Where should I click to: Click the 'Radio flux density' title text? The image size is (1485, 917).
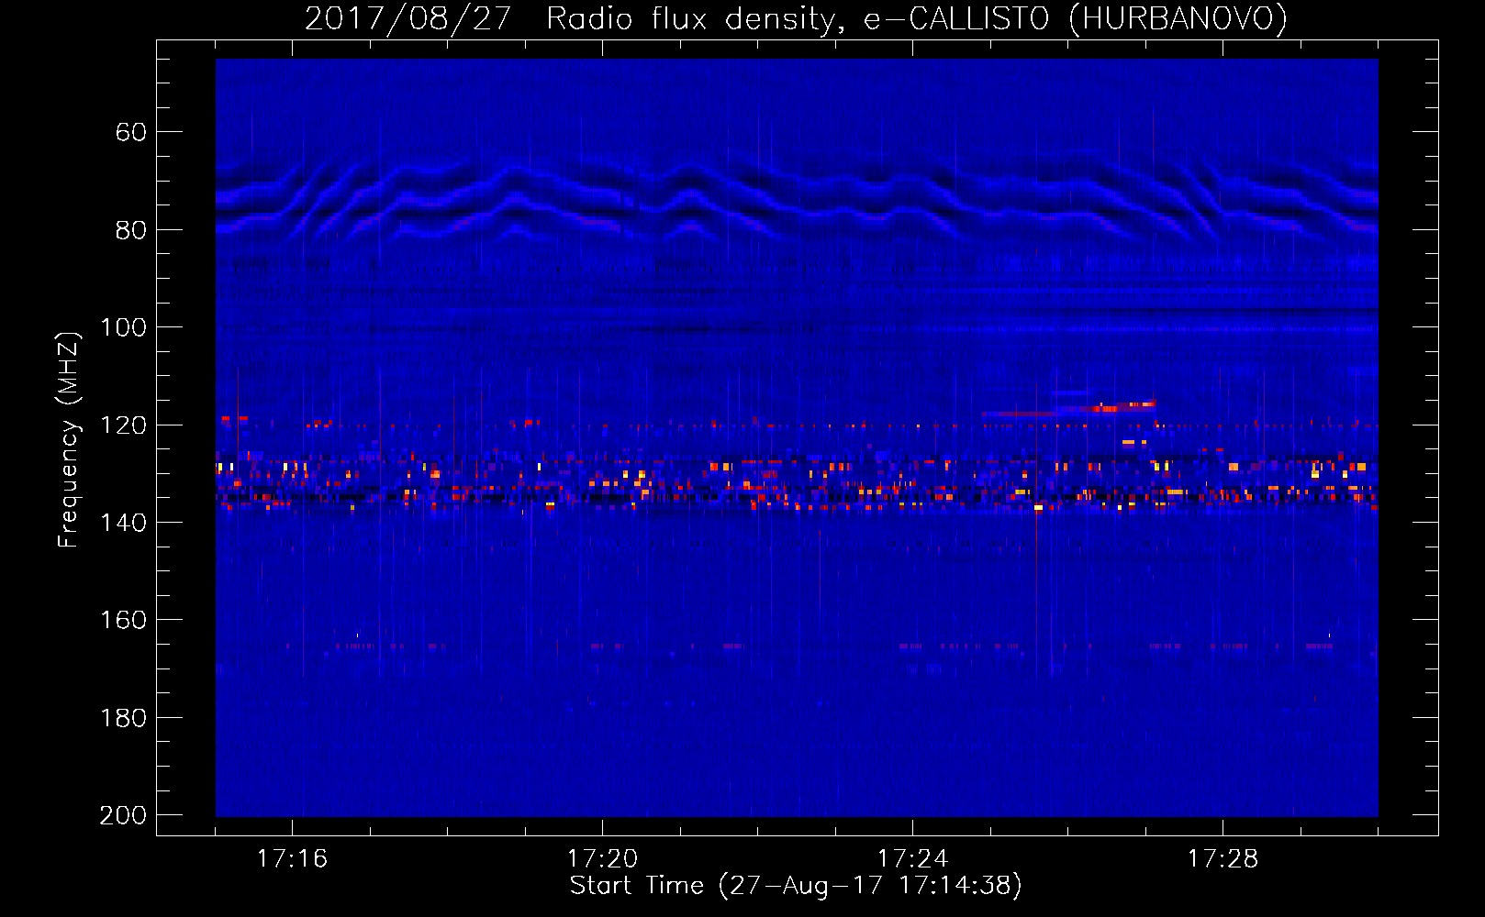pos(696,18)
